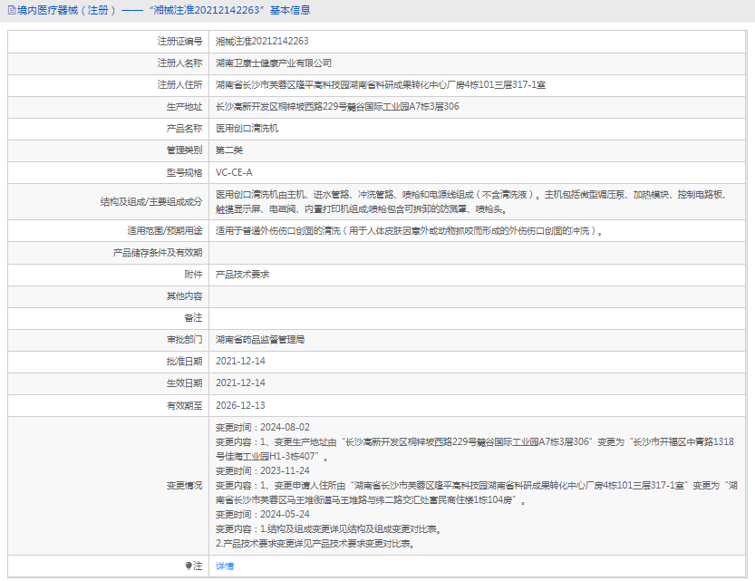Viewport: 755px width, 581px height.
Task: Click 批准日期 value 2021-12-14
Action: [x=240, y=361]
